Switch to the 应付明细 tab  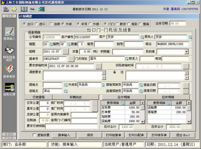click(123, 97)
